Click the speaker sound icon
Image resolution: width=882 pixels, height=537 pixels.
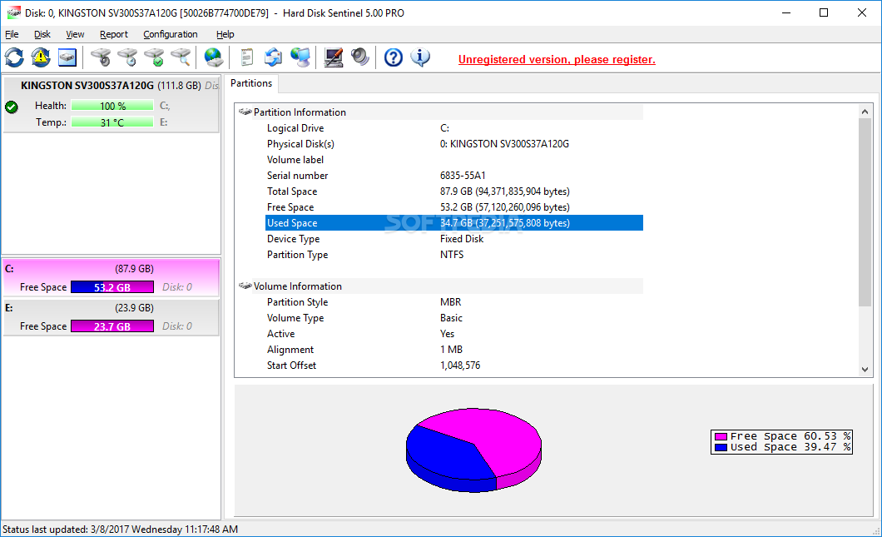(360, 57)
